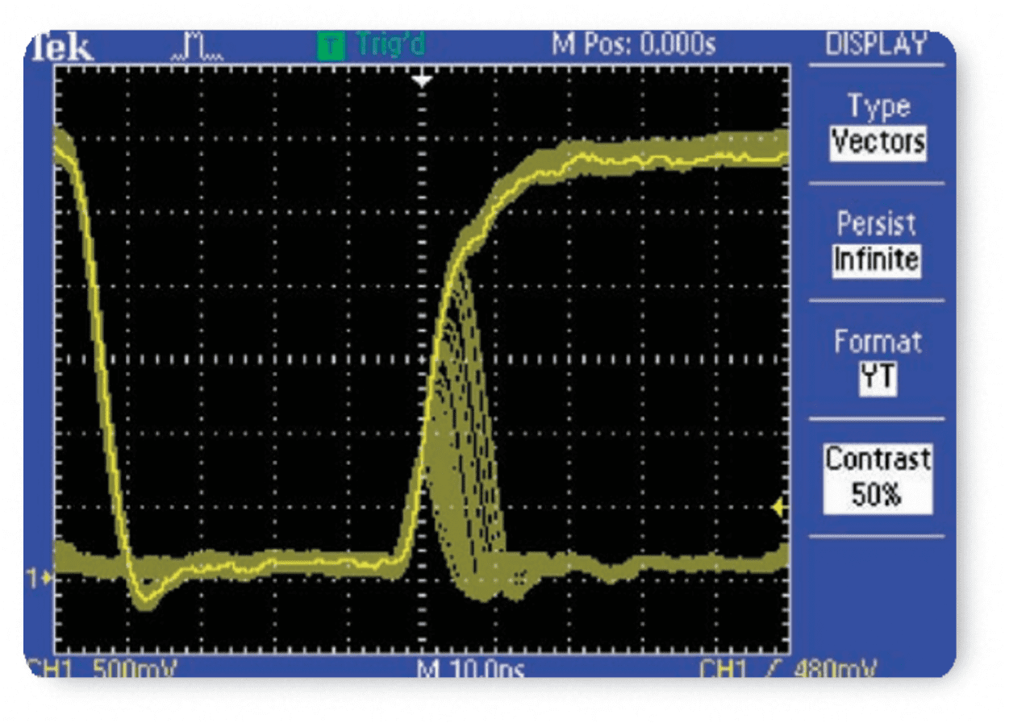Adjust the Contrast 50% control

tap(877, 478)
